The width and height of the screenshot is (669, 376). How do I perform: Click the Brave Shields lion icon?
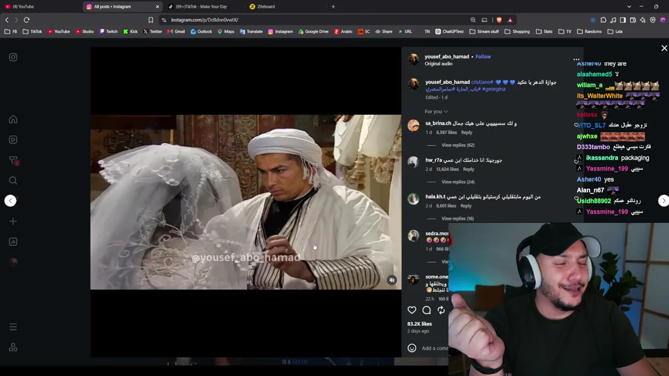pos(499,20)
